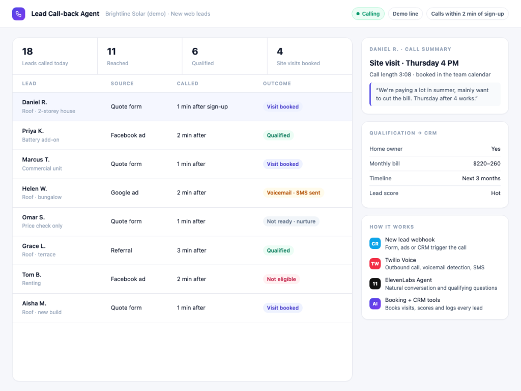Click the Home owner Yes value
This screenshot has width=521, height=391.
coord(496,149)
